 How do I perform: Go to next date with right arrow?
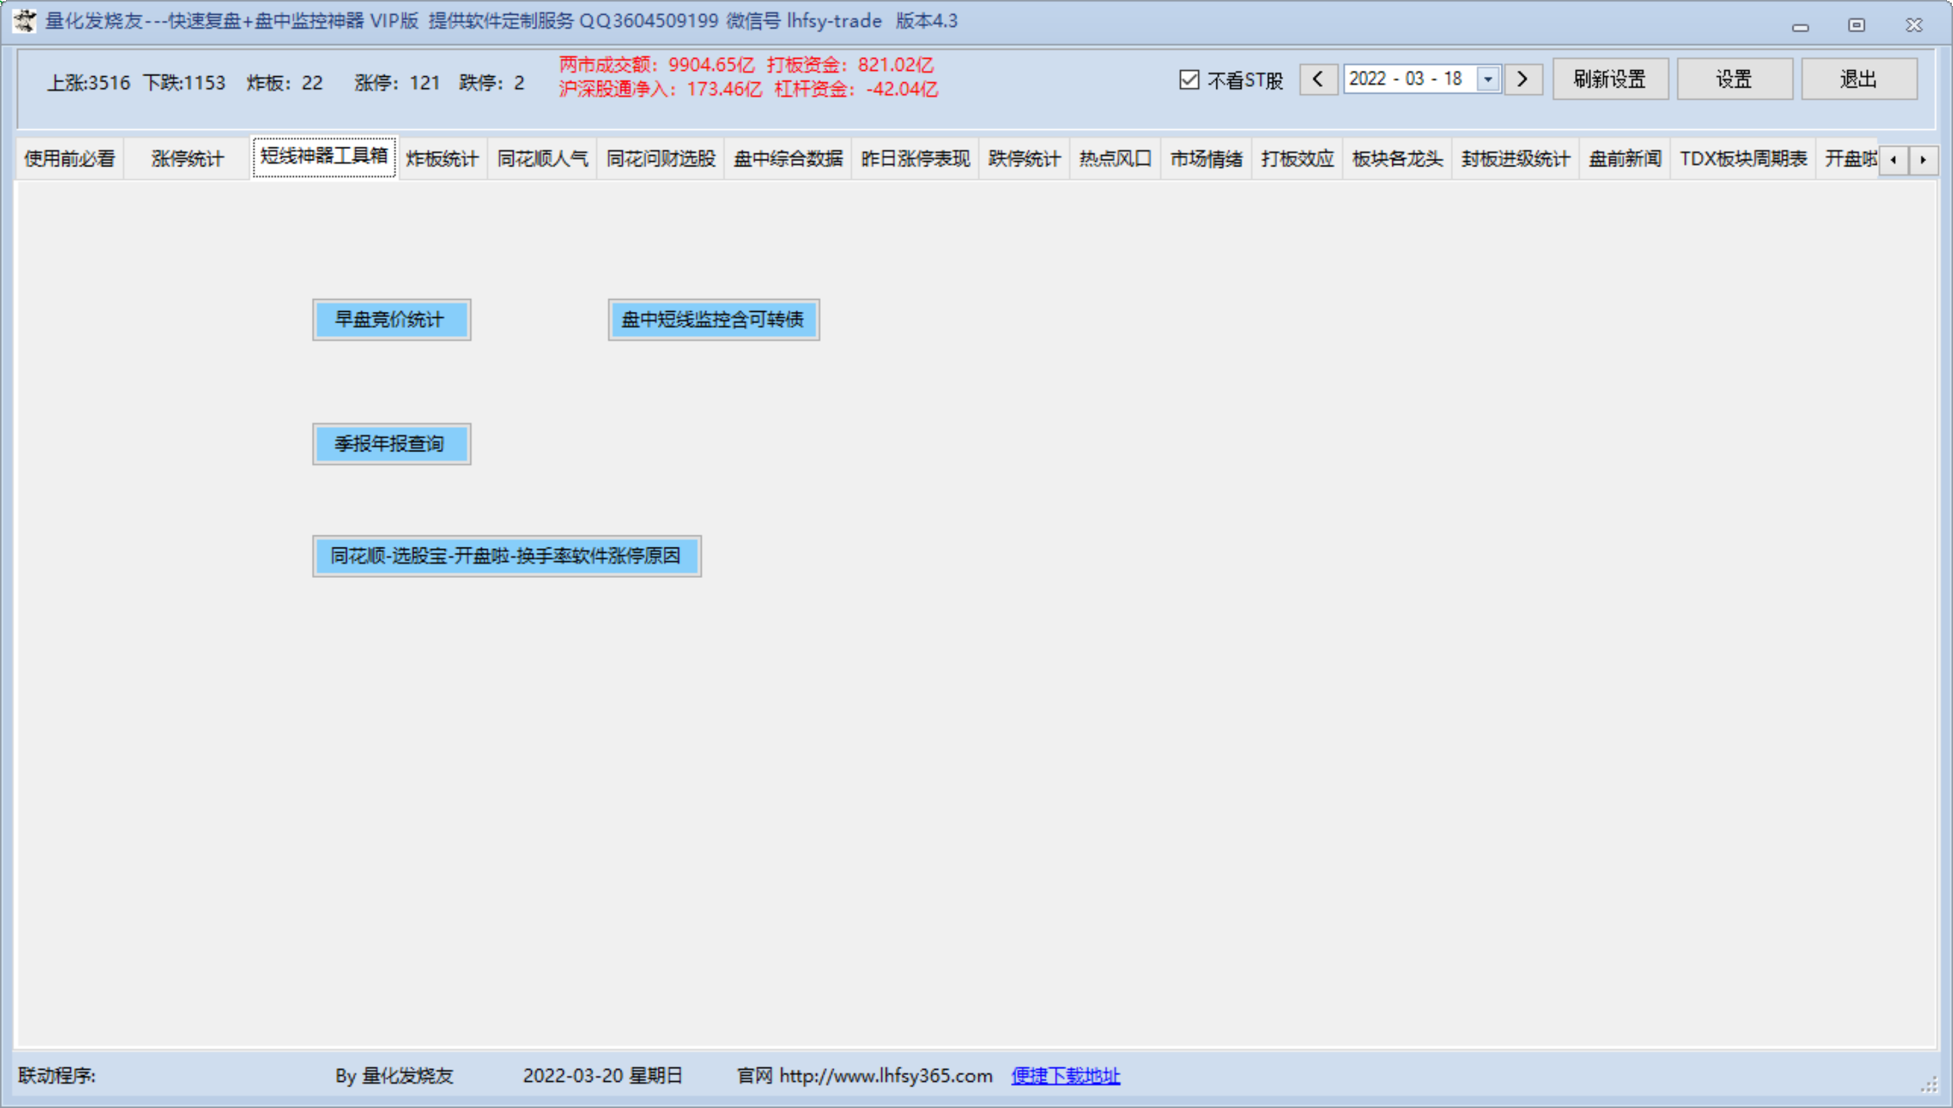[1522, 79]
